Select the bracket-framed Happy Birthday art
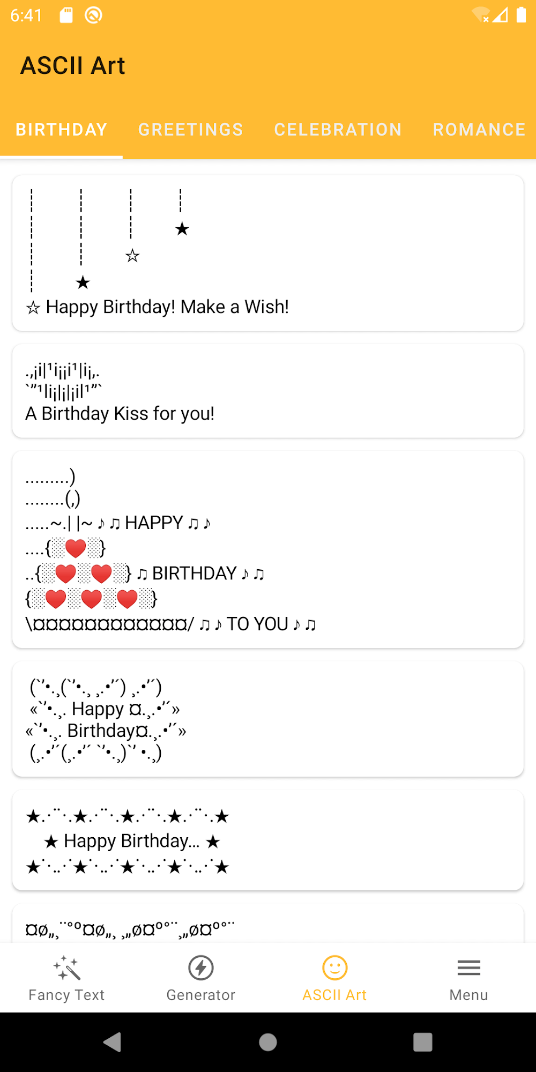 click(x=268, y=719)
